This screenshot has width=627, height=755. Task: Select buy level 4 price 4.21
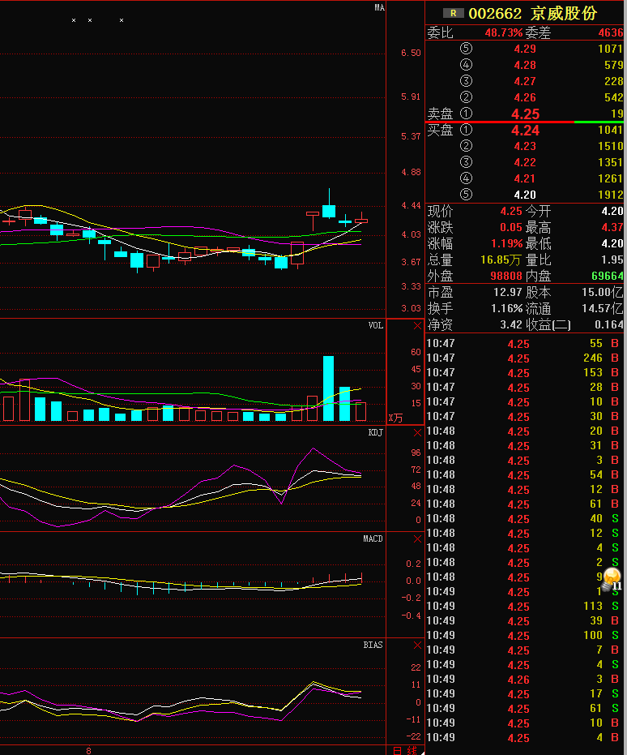(x=525, y=178)
